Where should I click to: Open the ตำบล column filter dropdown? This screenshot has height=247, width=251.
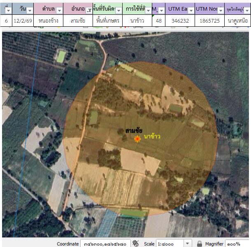click(x=59, y=10)
